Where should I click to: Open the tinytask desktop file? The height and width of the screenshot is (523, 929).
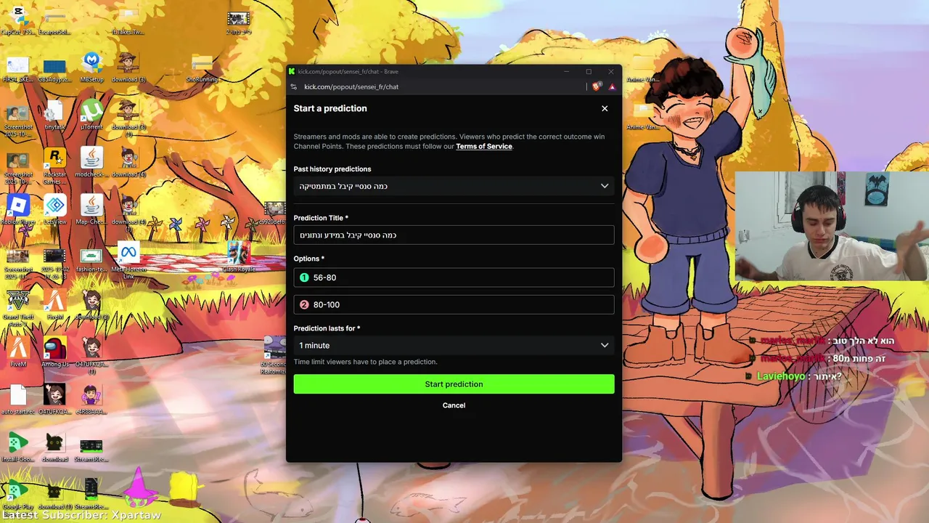click(54, 115)
